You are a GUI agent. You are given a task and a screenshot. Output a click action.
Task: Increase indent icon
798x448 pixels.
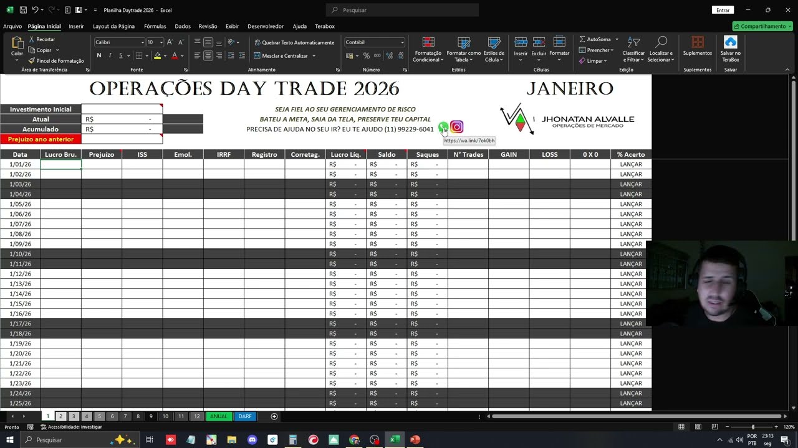tap(242, 55)
